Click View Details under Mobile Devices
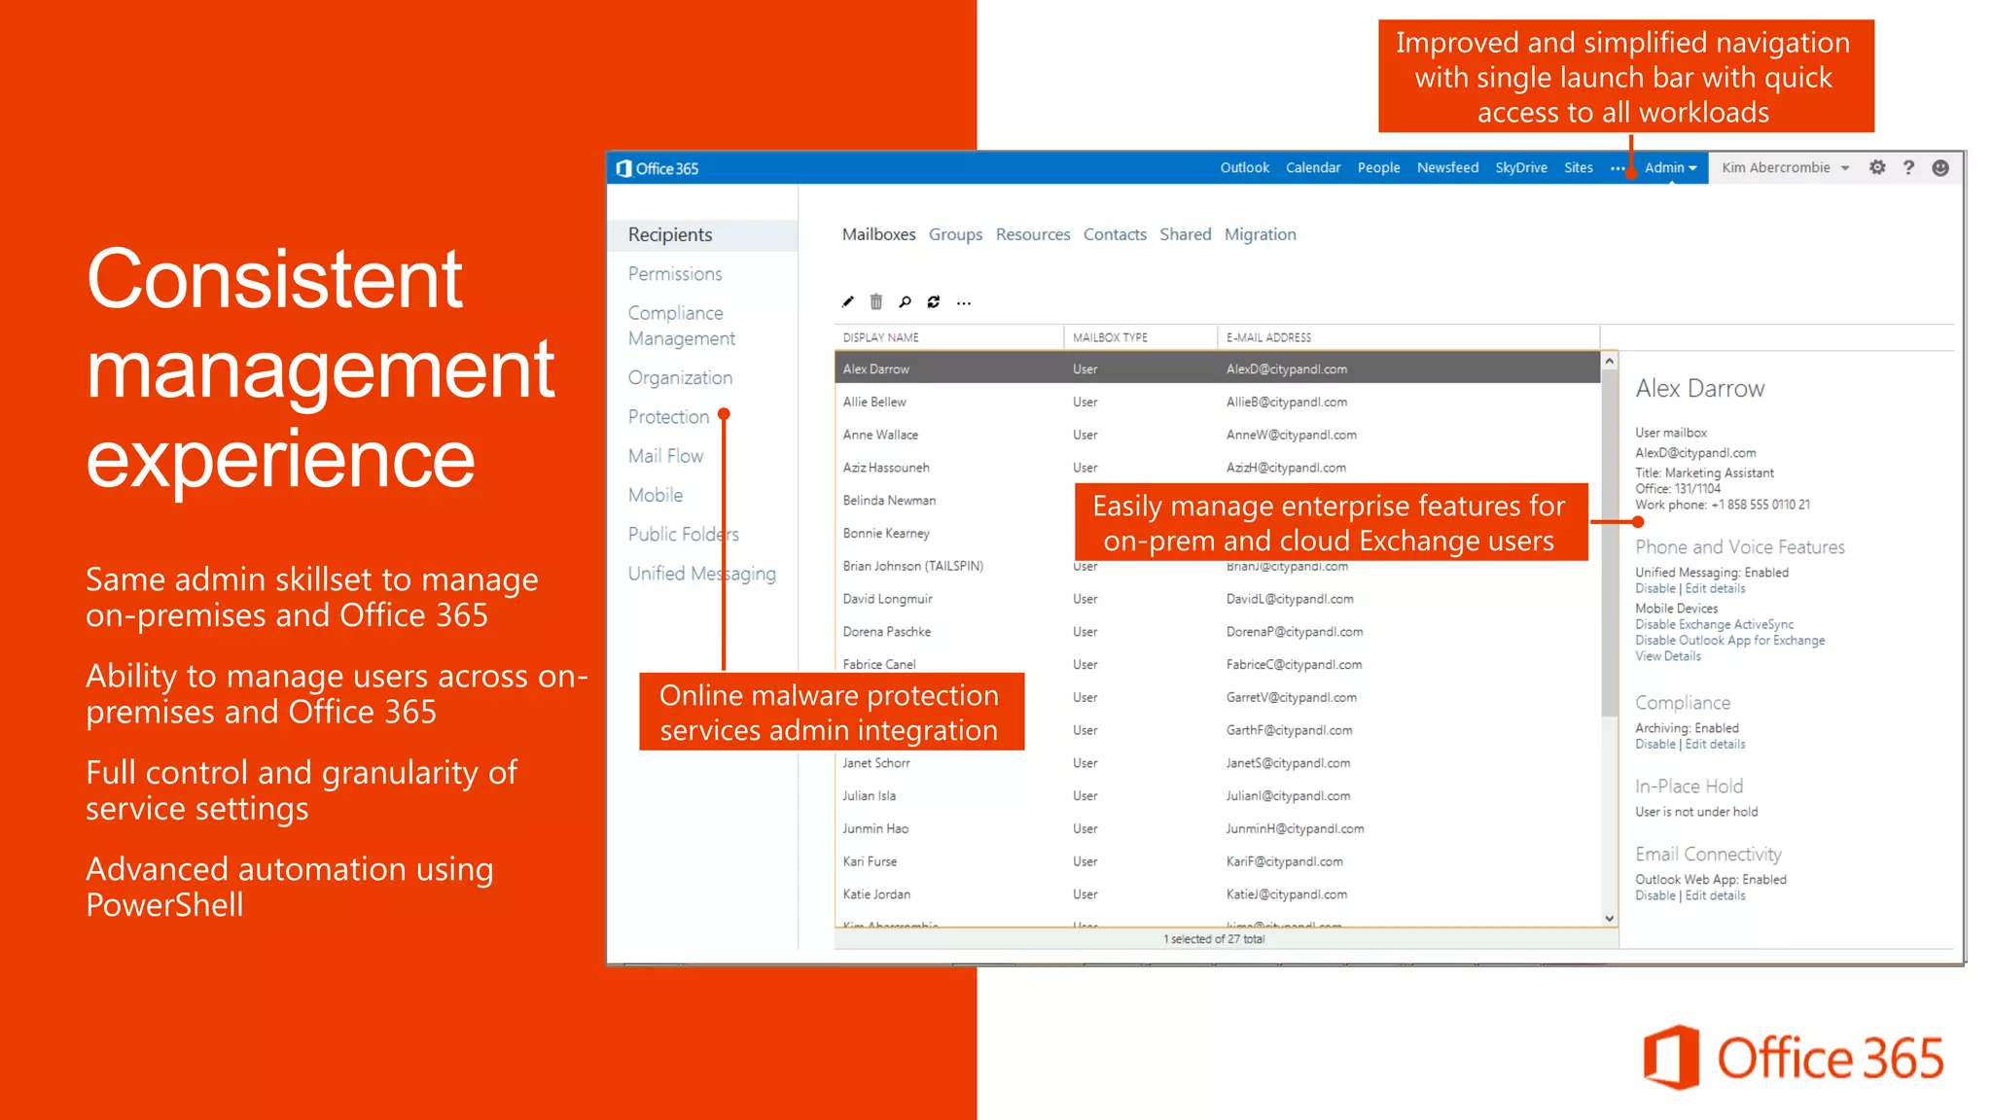The height and width of the screenshot is (1120, 1992). pyautogui.click(x=1667, y=656)
